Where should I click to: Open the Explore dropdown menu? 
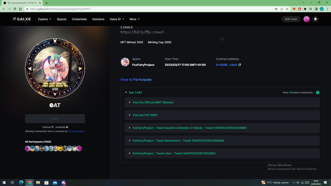(45, 19)
